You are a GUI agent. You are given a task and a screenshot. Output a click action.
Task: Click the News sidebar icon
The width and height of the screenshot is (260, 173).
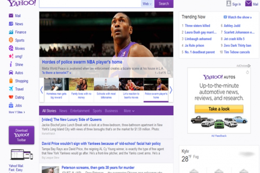point(11,24)
